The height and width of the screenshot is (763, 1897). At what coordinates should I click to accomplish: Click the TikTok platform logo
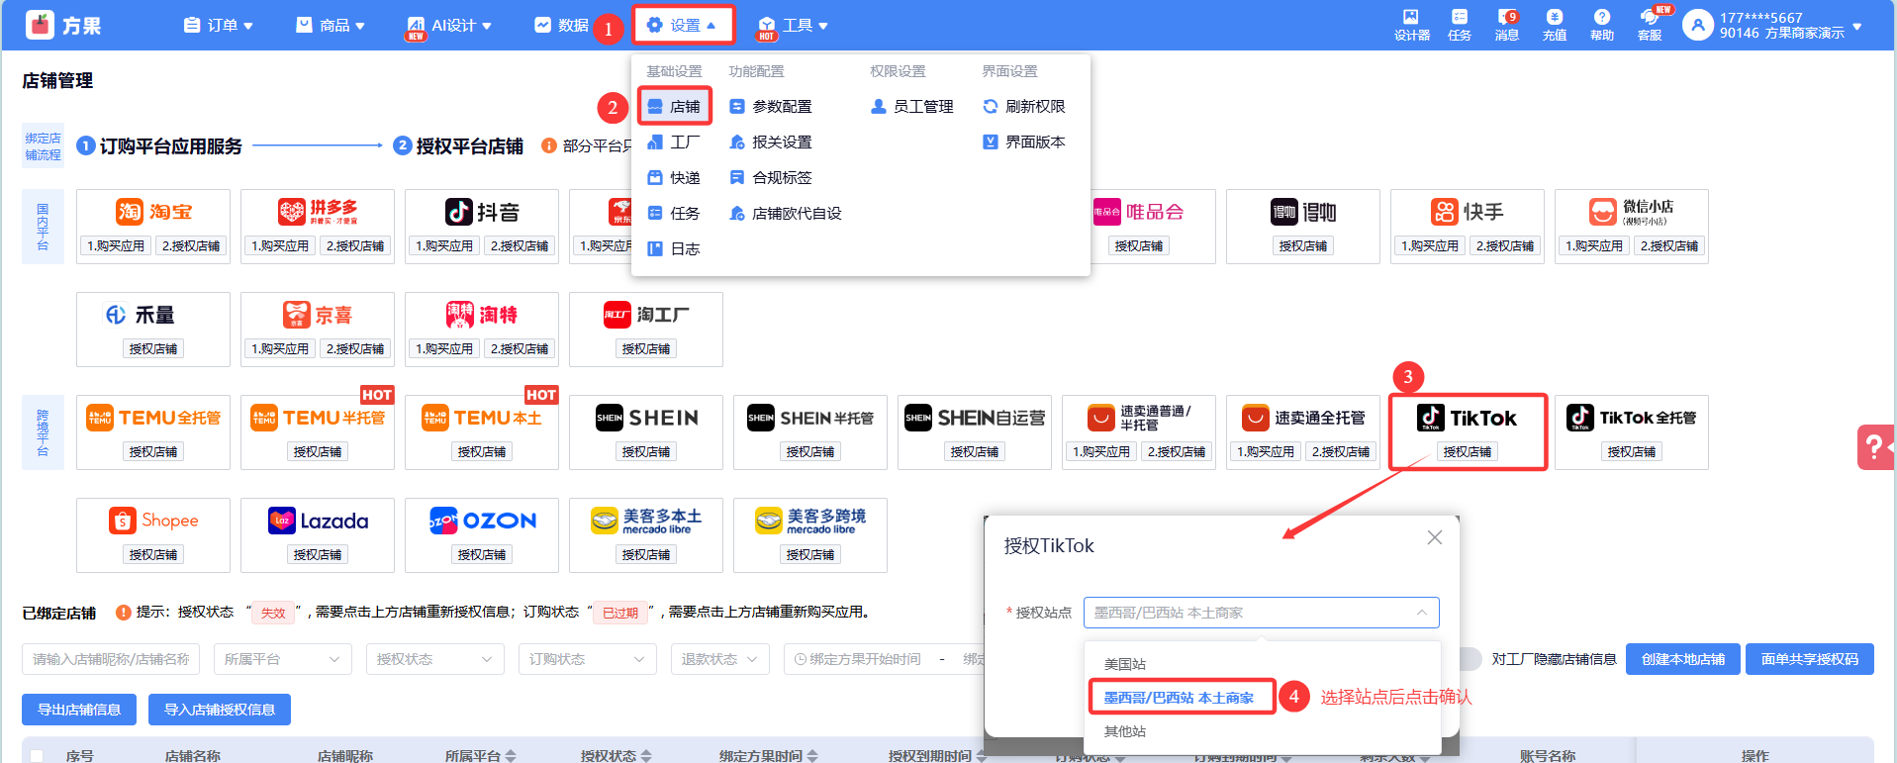(x=1468, y=418)
